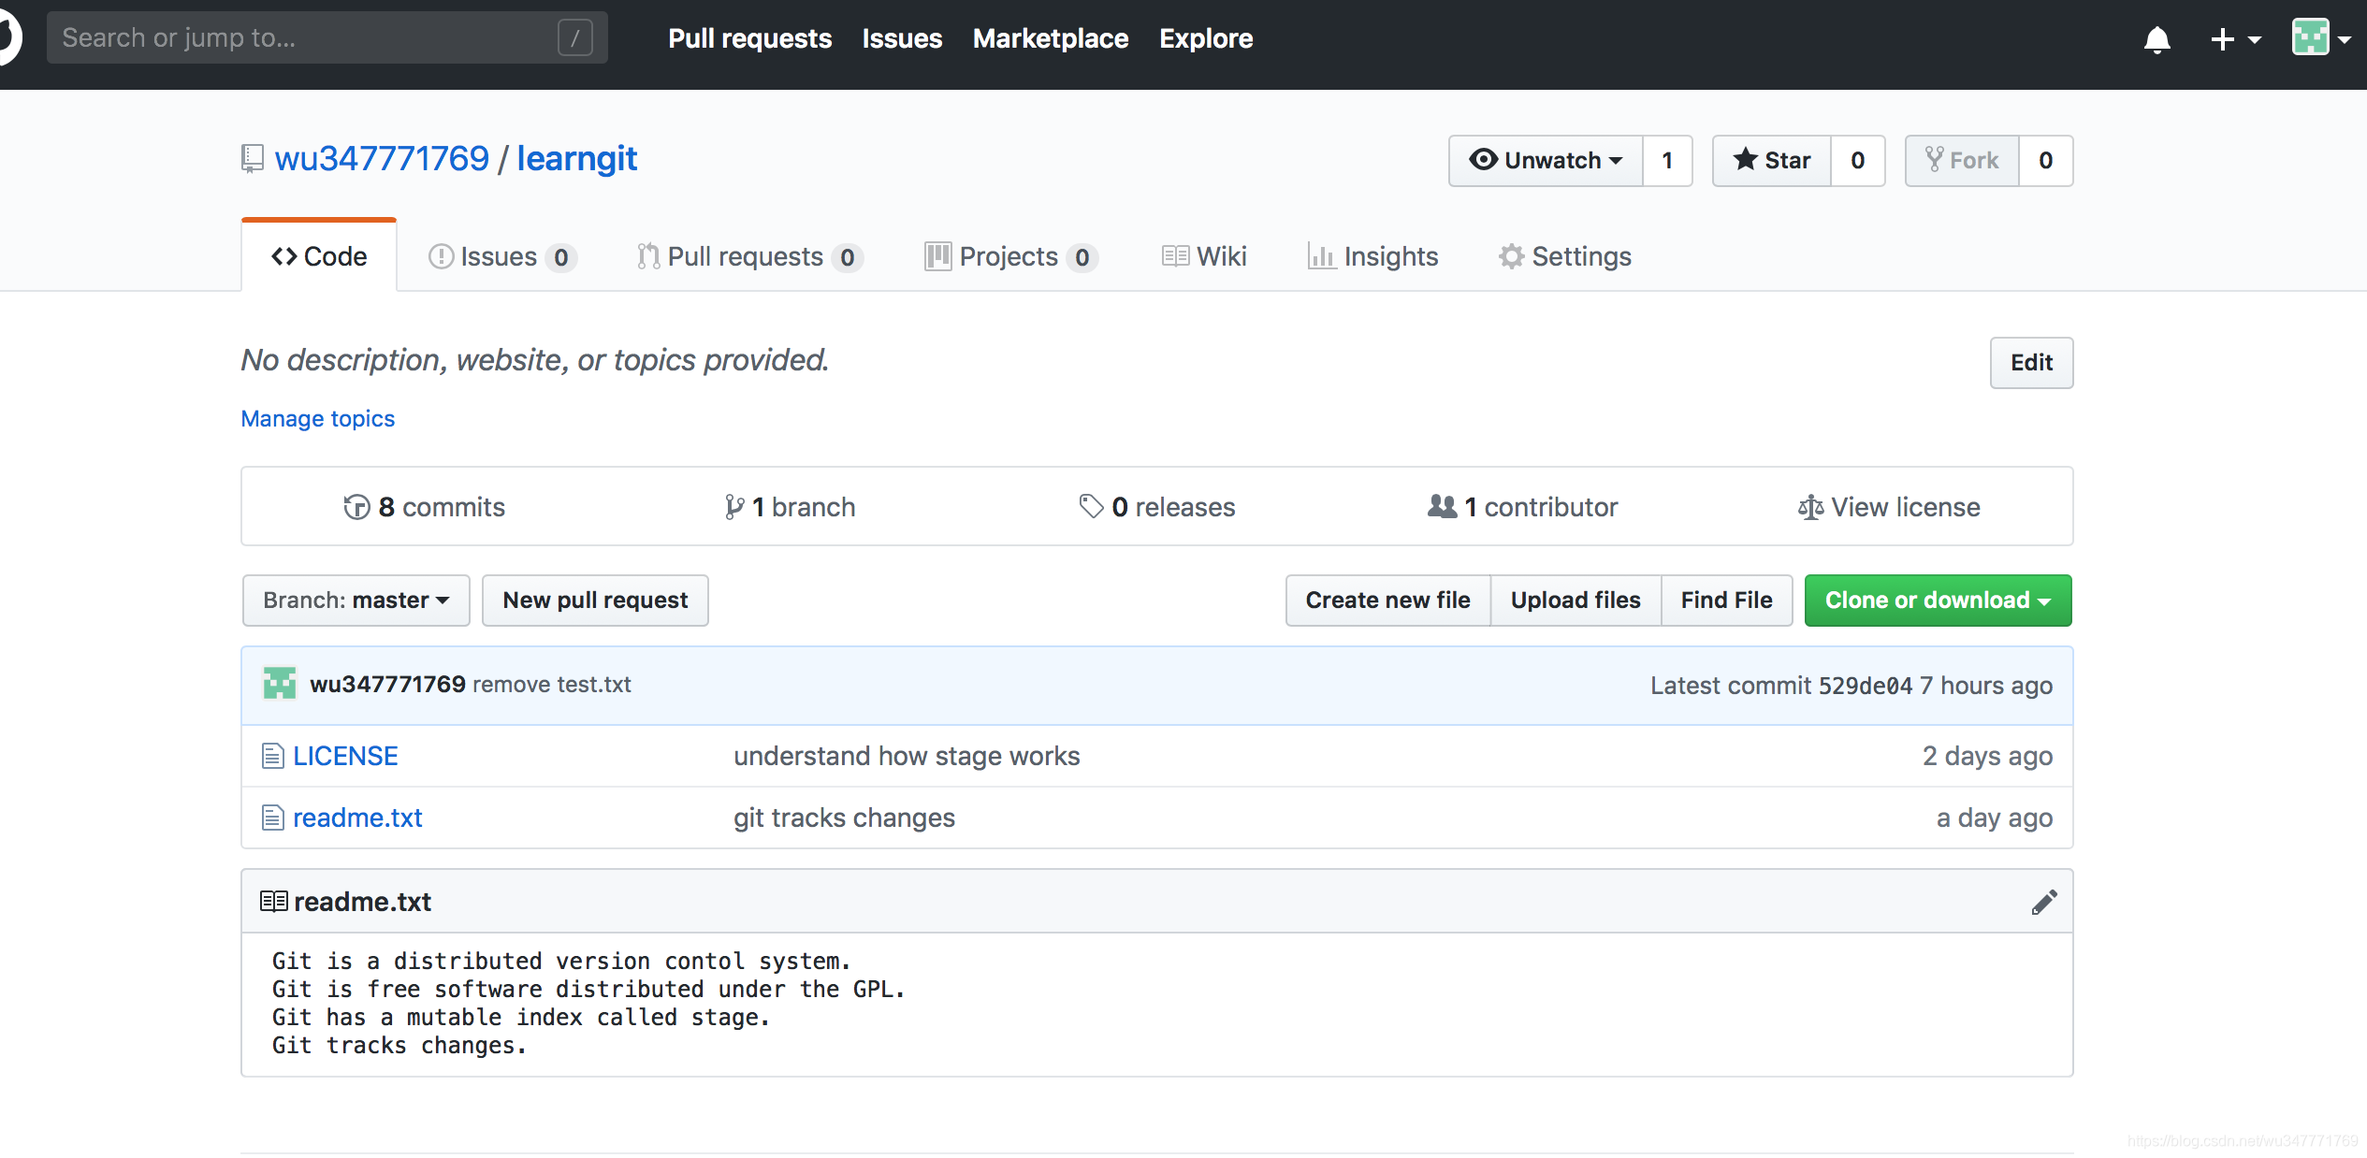Open the Settings tab
Image resolution: width=2367 pixels, height=1158 pixels.
tap(1565, 256)
